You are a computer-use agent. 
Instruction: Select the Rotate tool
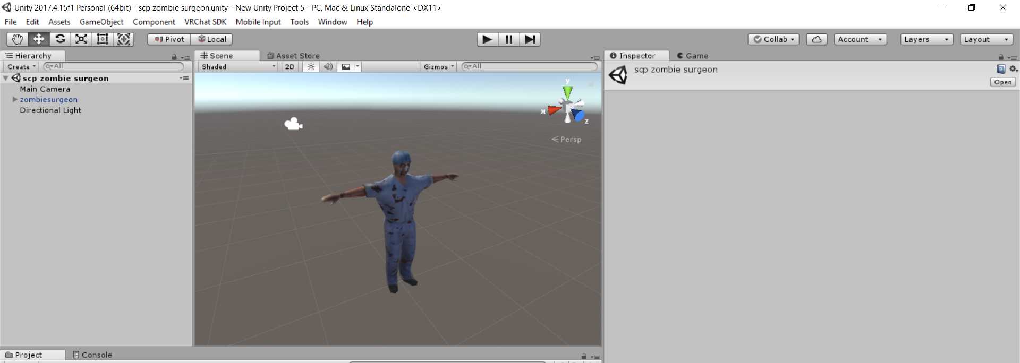click(60, 39)
